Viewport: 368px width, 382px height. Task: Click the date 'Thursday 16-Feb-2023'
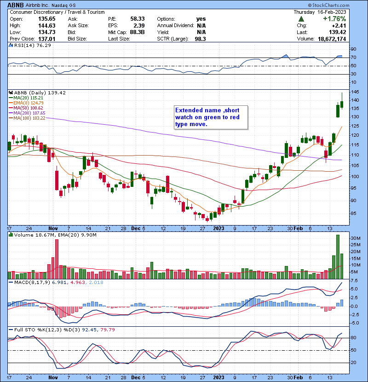pos(320,12)
